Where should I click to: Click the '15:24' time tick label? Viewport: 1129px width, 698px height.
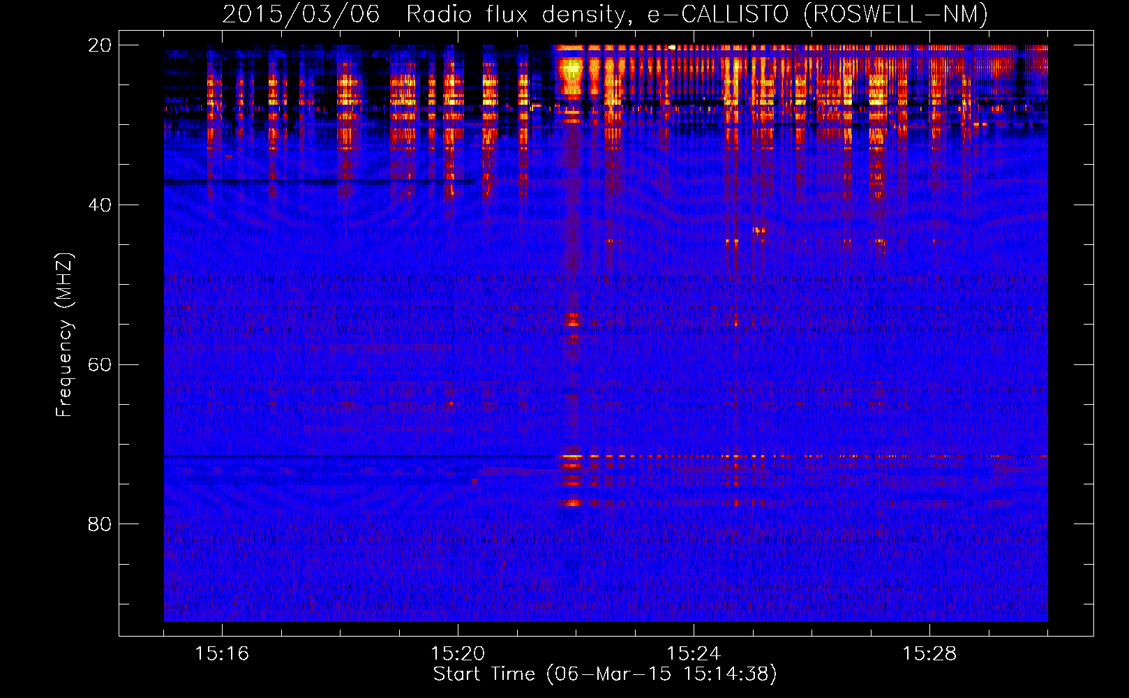point(694,653)
